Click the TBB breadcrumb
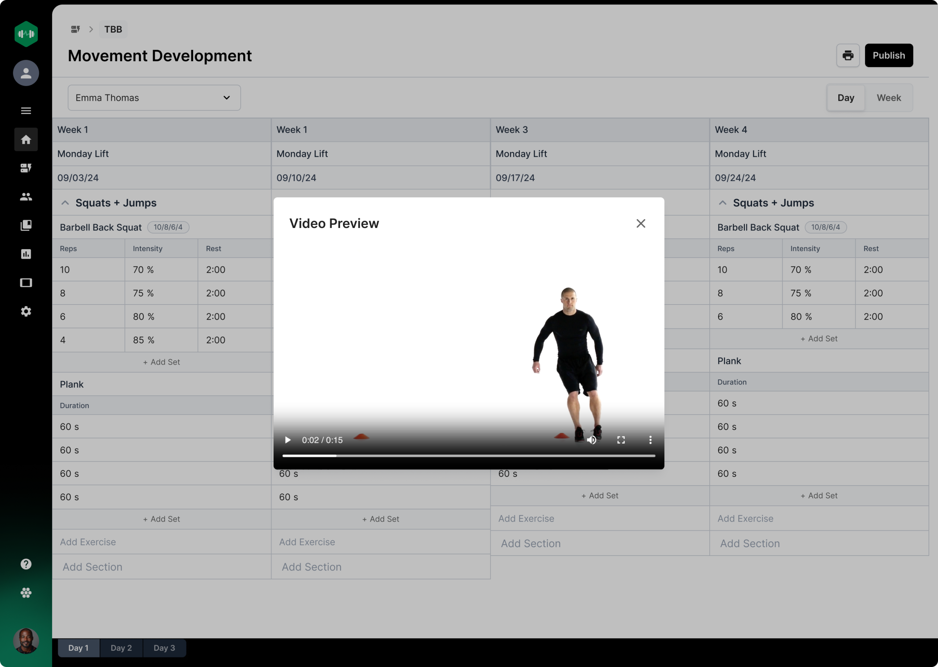This screenshot has height=667, width=938. click(x=113, y=29)
